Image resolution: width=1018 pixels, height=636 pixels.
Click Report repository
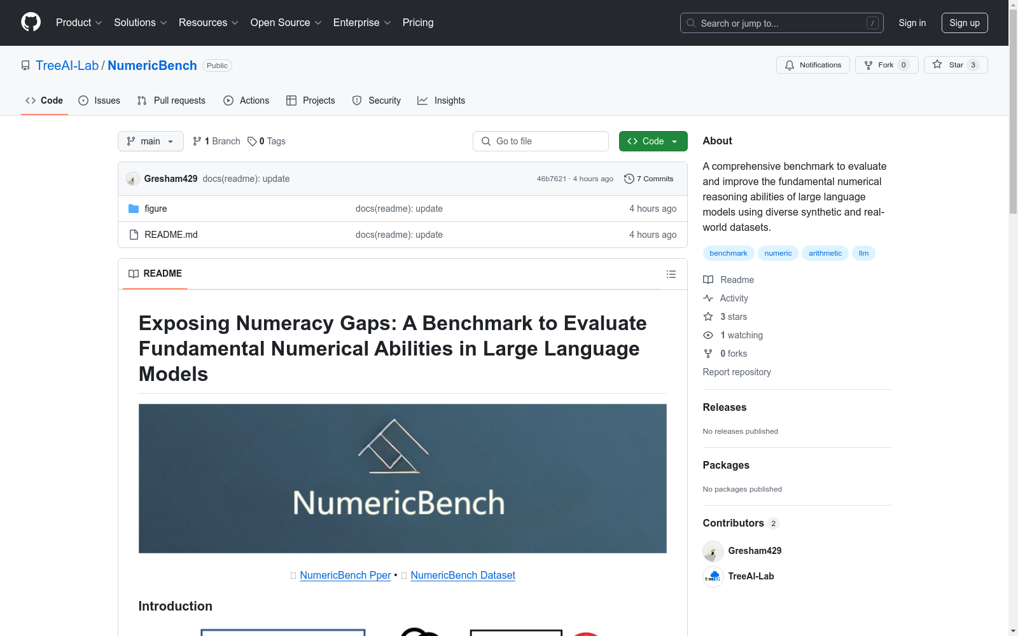(x=737, y=372)
